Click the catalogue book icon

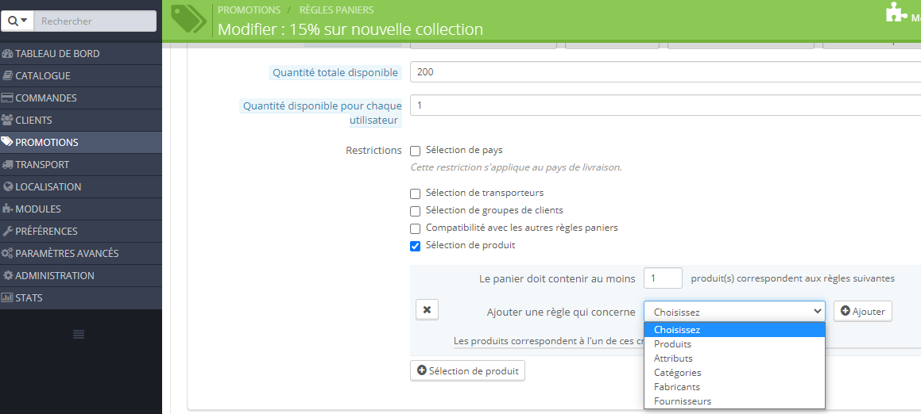pyautogui.click(x=8, y=75)
